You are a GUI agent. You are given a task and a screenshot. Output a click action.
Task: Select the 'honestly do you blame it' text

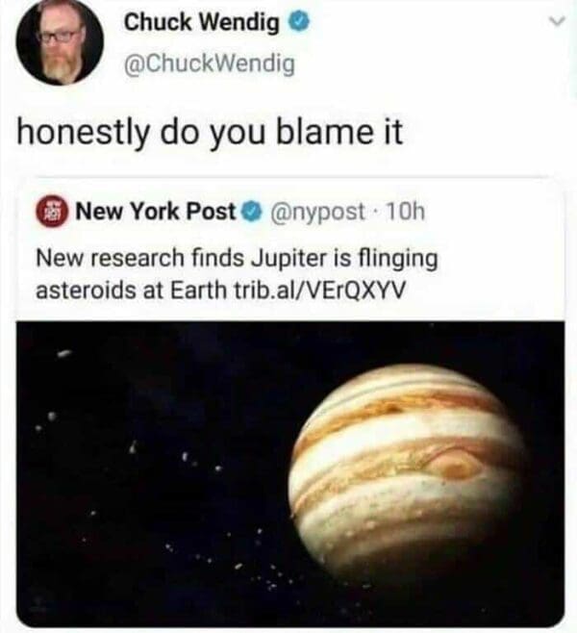(210, 133)
